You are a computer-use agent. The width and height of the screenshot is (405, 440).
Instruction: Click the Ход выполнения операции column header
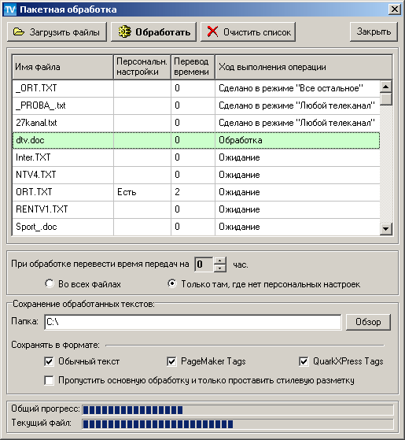click(304, 67)
